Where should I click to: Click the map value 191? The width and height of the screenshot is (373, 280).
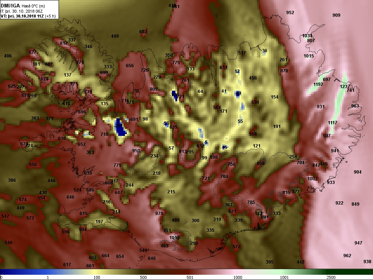277,127
